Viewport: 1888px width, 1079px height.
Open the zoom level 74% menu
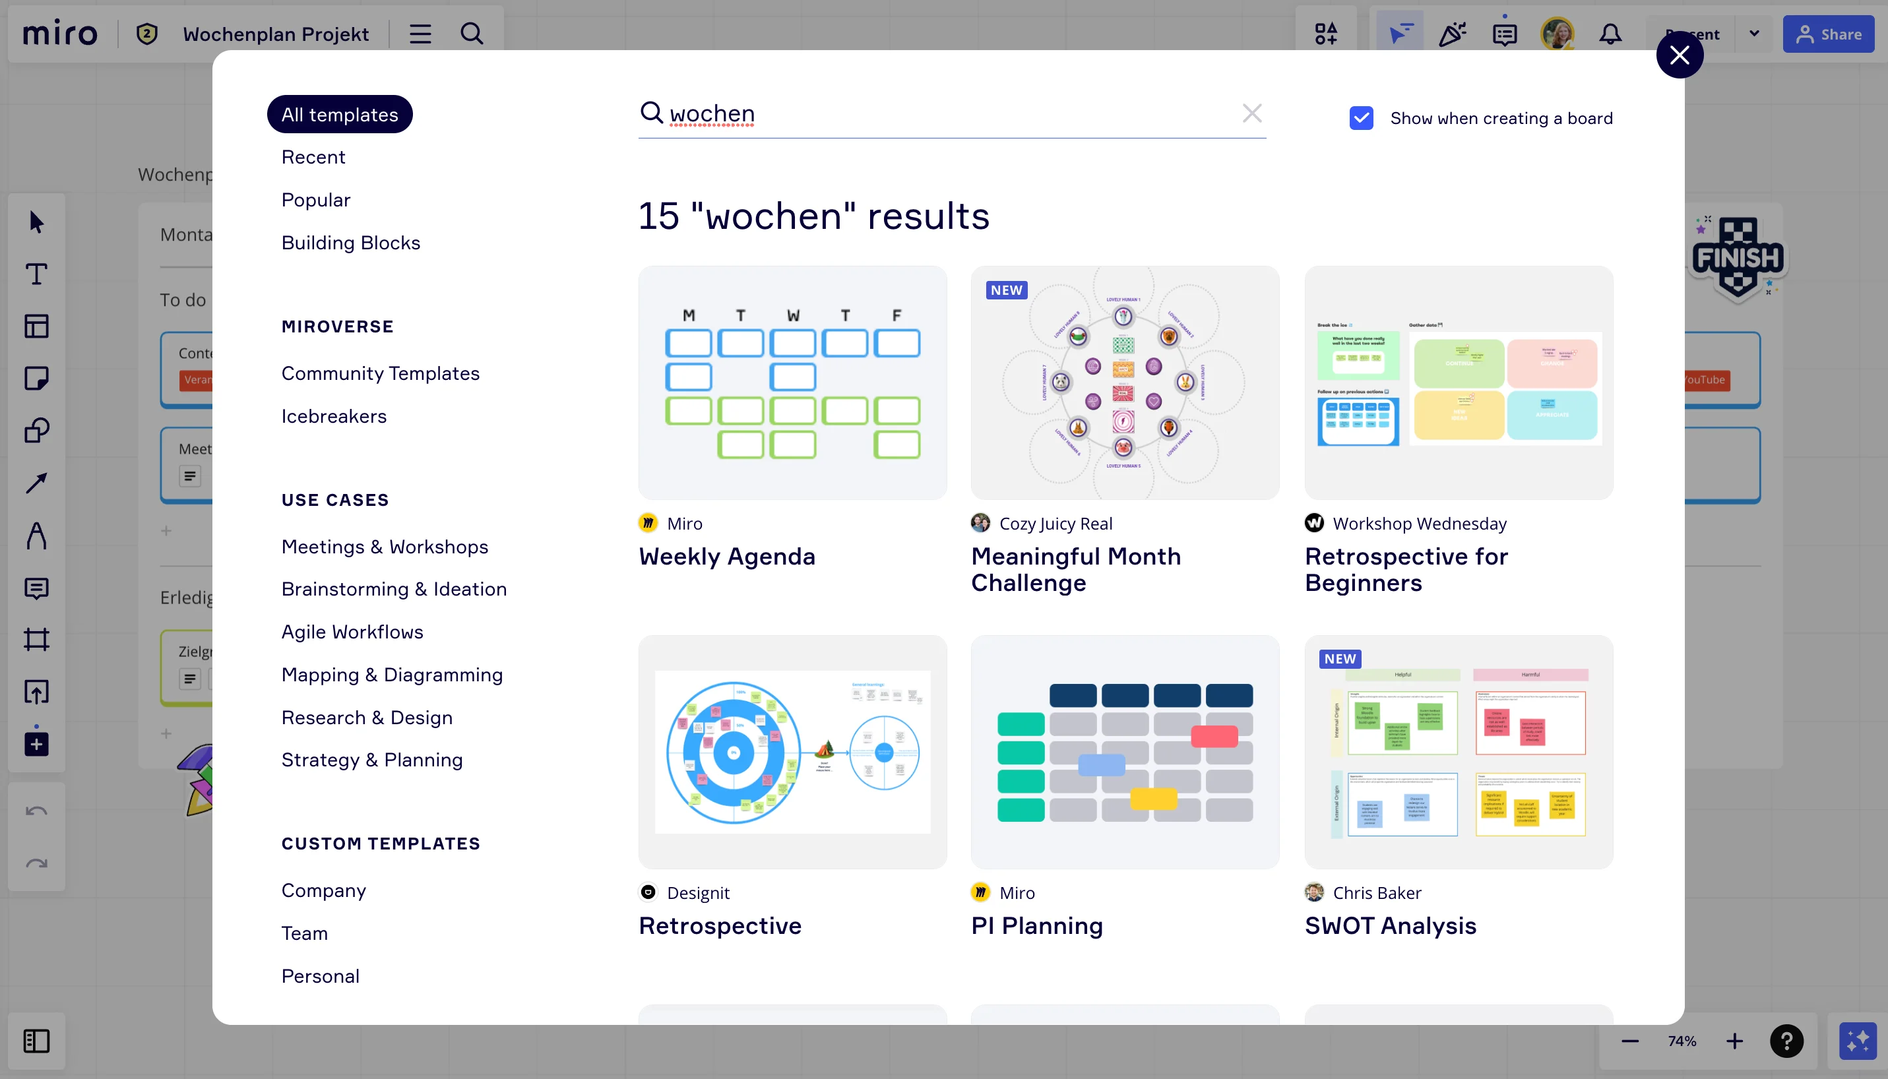click(x=1681, y=1041)
